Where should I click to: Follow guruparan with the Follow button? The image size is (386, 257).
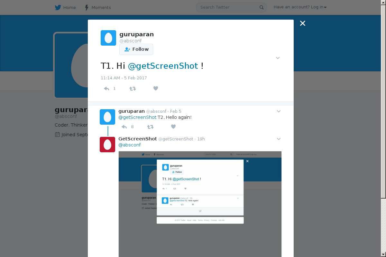click(136, 49)
